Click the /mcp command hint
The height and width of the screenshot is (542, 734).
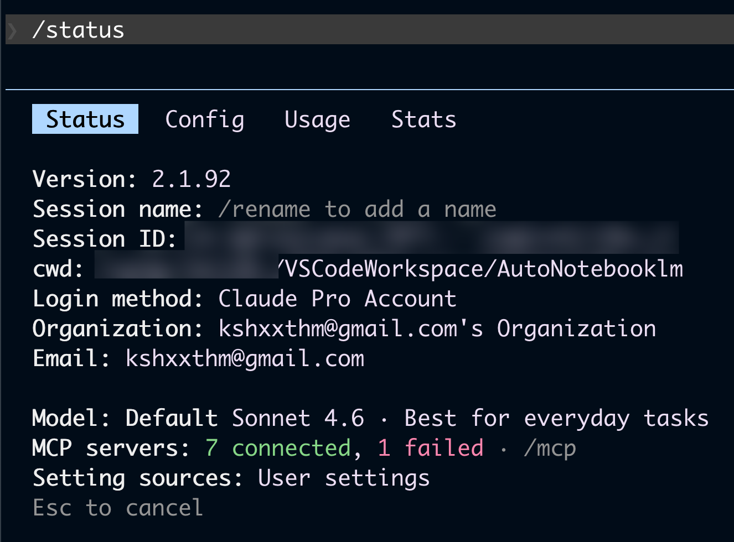pos(550,448)
